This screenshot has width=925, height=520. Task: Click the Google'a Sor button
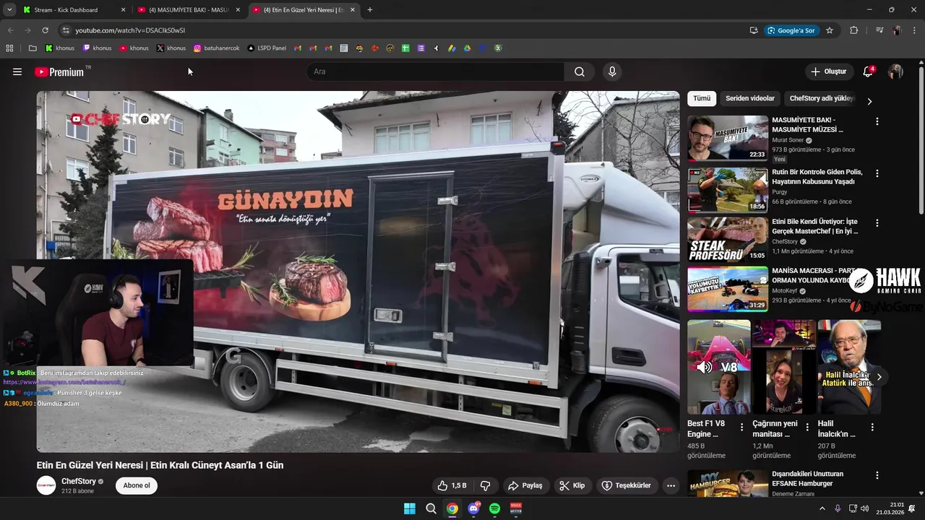[x=792, y=30]
